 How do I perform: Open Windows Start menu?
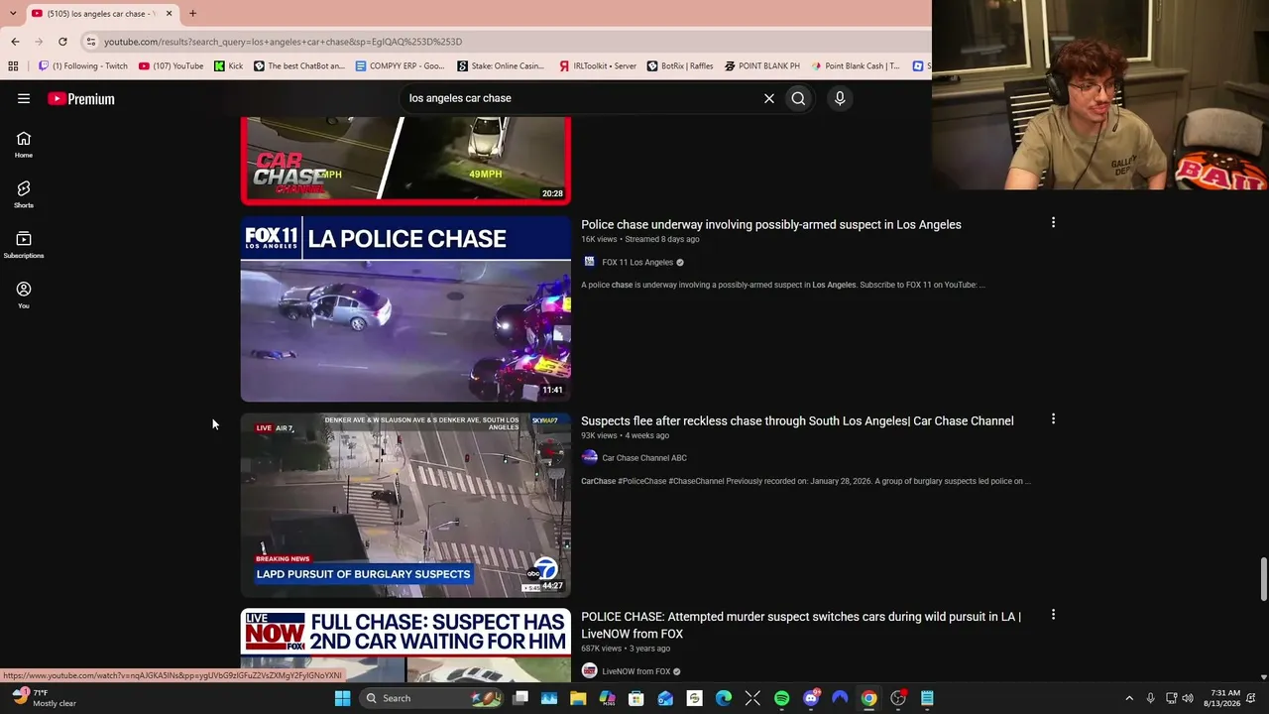(x=342, y=698)
